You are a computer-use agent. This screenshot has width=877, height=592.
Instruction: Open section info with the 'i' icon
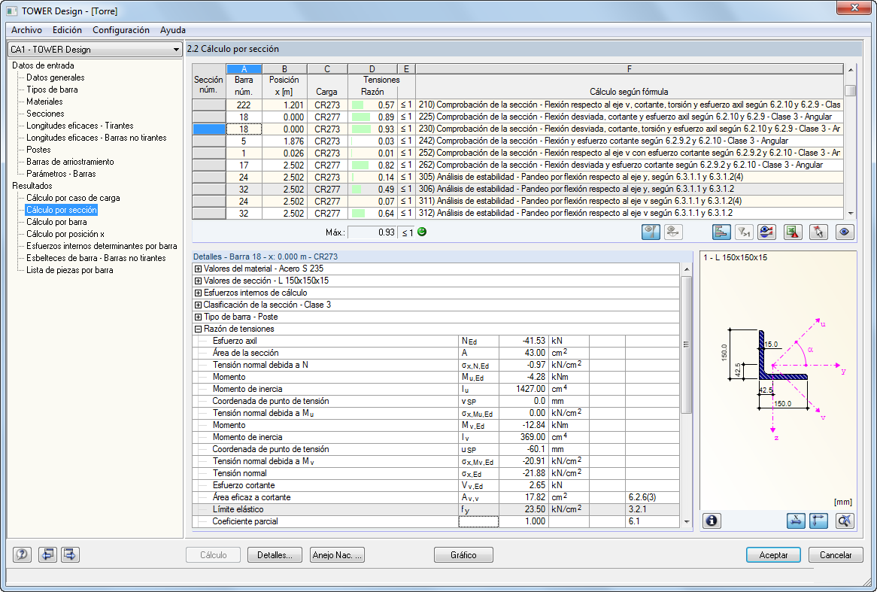[x=712, y=521]
